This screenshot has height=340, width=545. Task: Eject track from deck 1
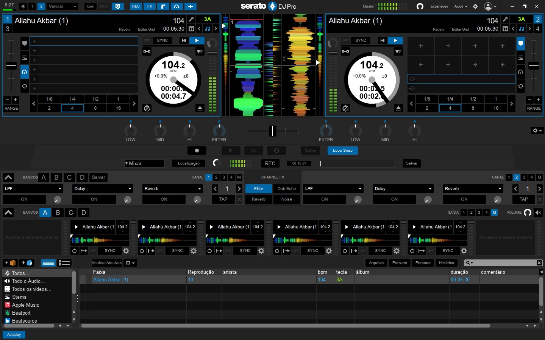coord(200,109)
